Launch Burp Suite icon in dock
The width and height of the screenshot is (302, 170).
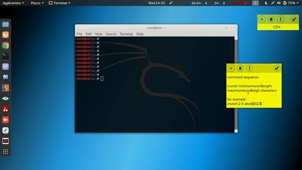coord(5,88)
